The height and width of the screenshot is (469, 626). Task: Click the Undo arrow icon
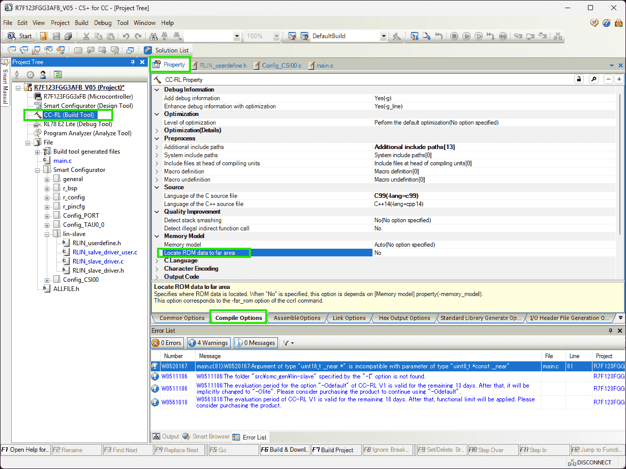(x=126, y=36)
